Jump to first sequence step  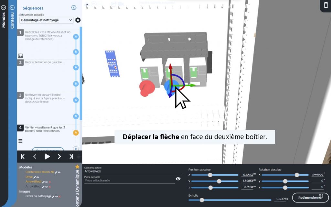23,157
